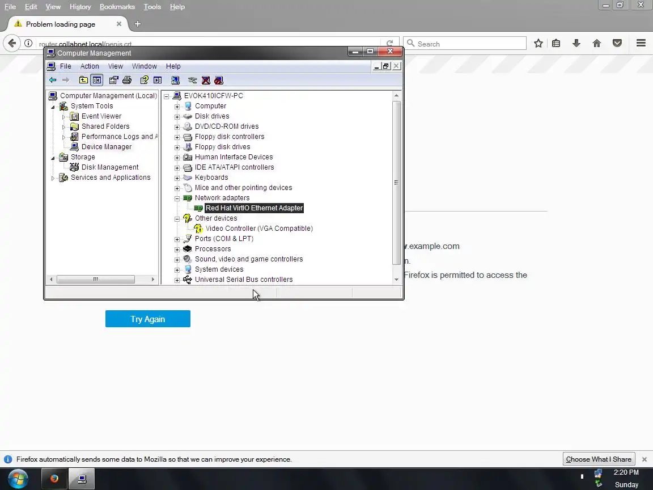Select Red Hat VirtIO Ethernet Adapter

(x=254, y=208)
